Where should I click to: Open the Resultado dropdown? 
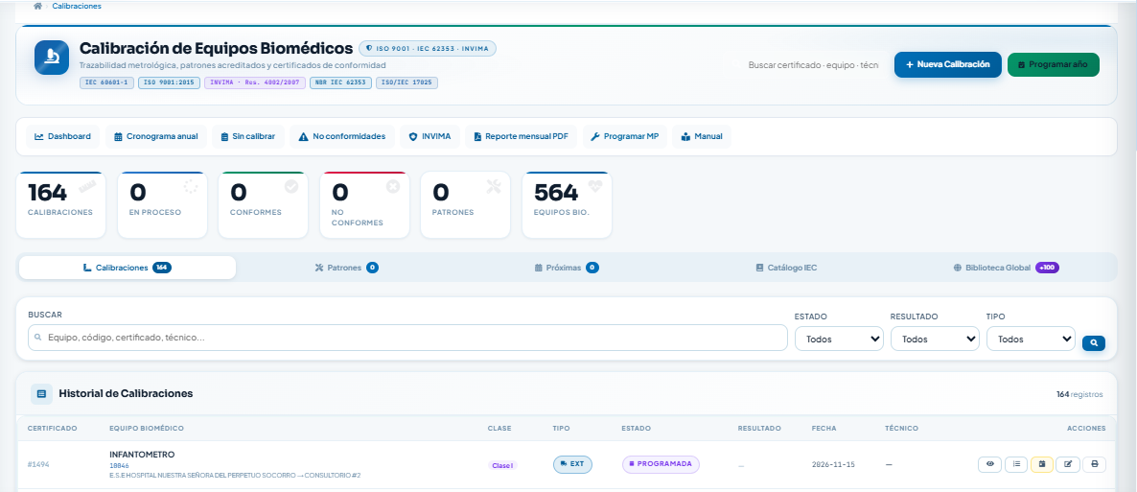(935, 339)
